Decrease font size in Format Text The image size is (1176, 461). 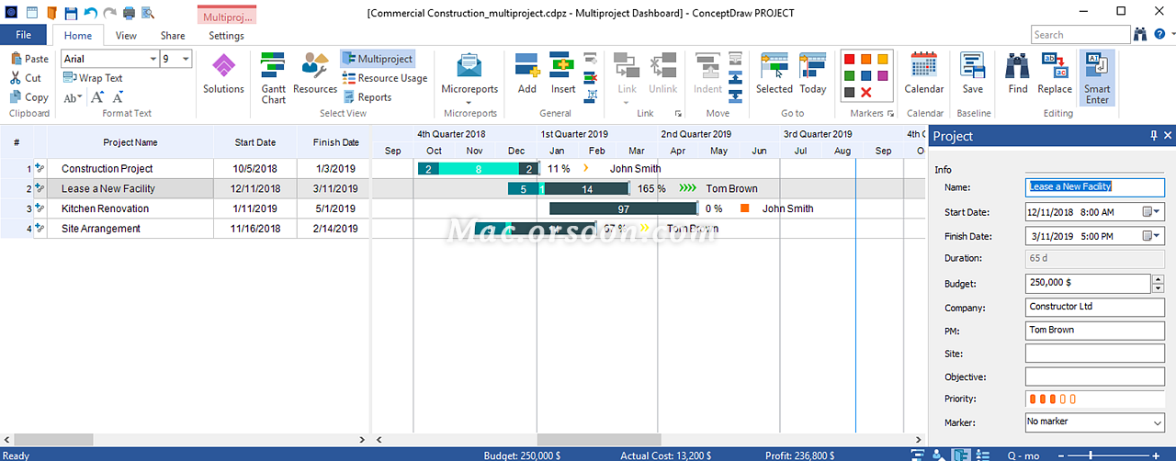[118, 97]
